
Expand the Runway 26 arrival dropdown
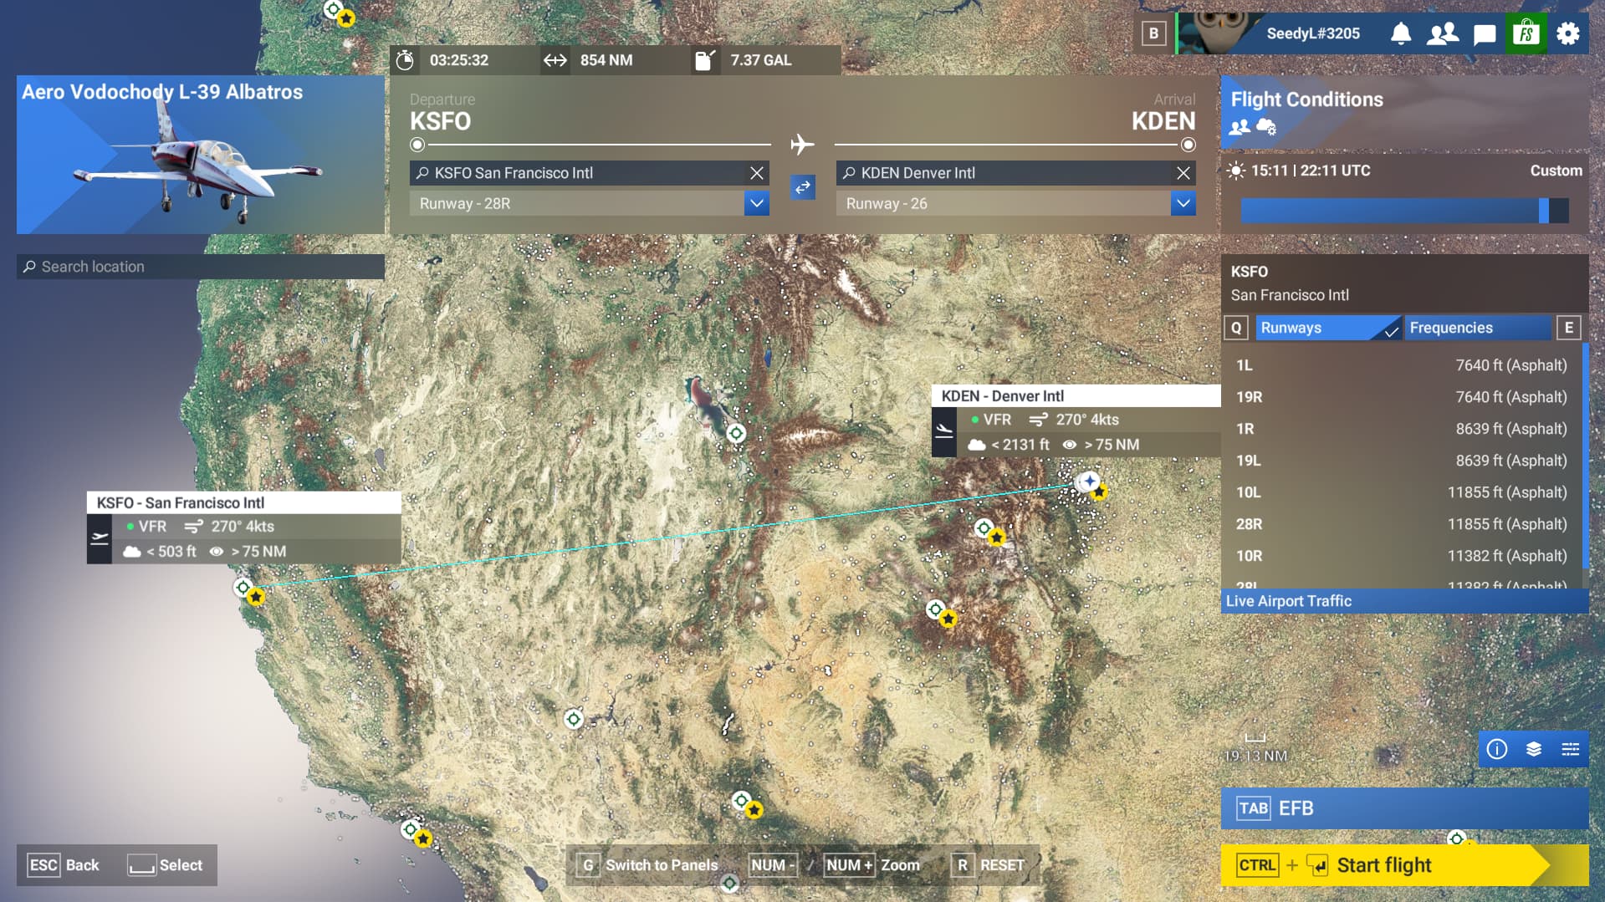click(x=1183, y=203)
